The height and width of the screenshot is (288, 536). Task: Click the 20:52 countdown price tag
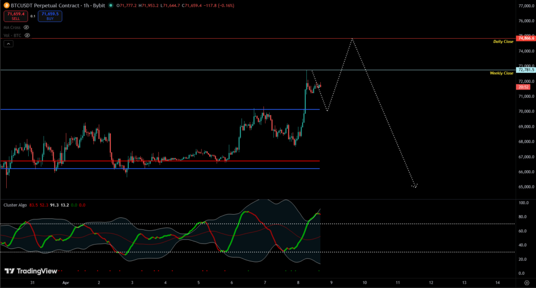point(524,87)
